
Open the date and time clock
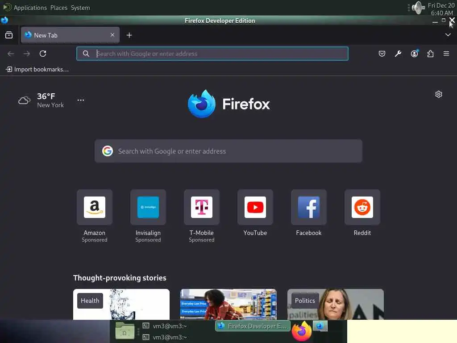coord(441,9)
